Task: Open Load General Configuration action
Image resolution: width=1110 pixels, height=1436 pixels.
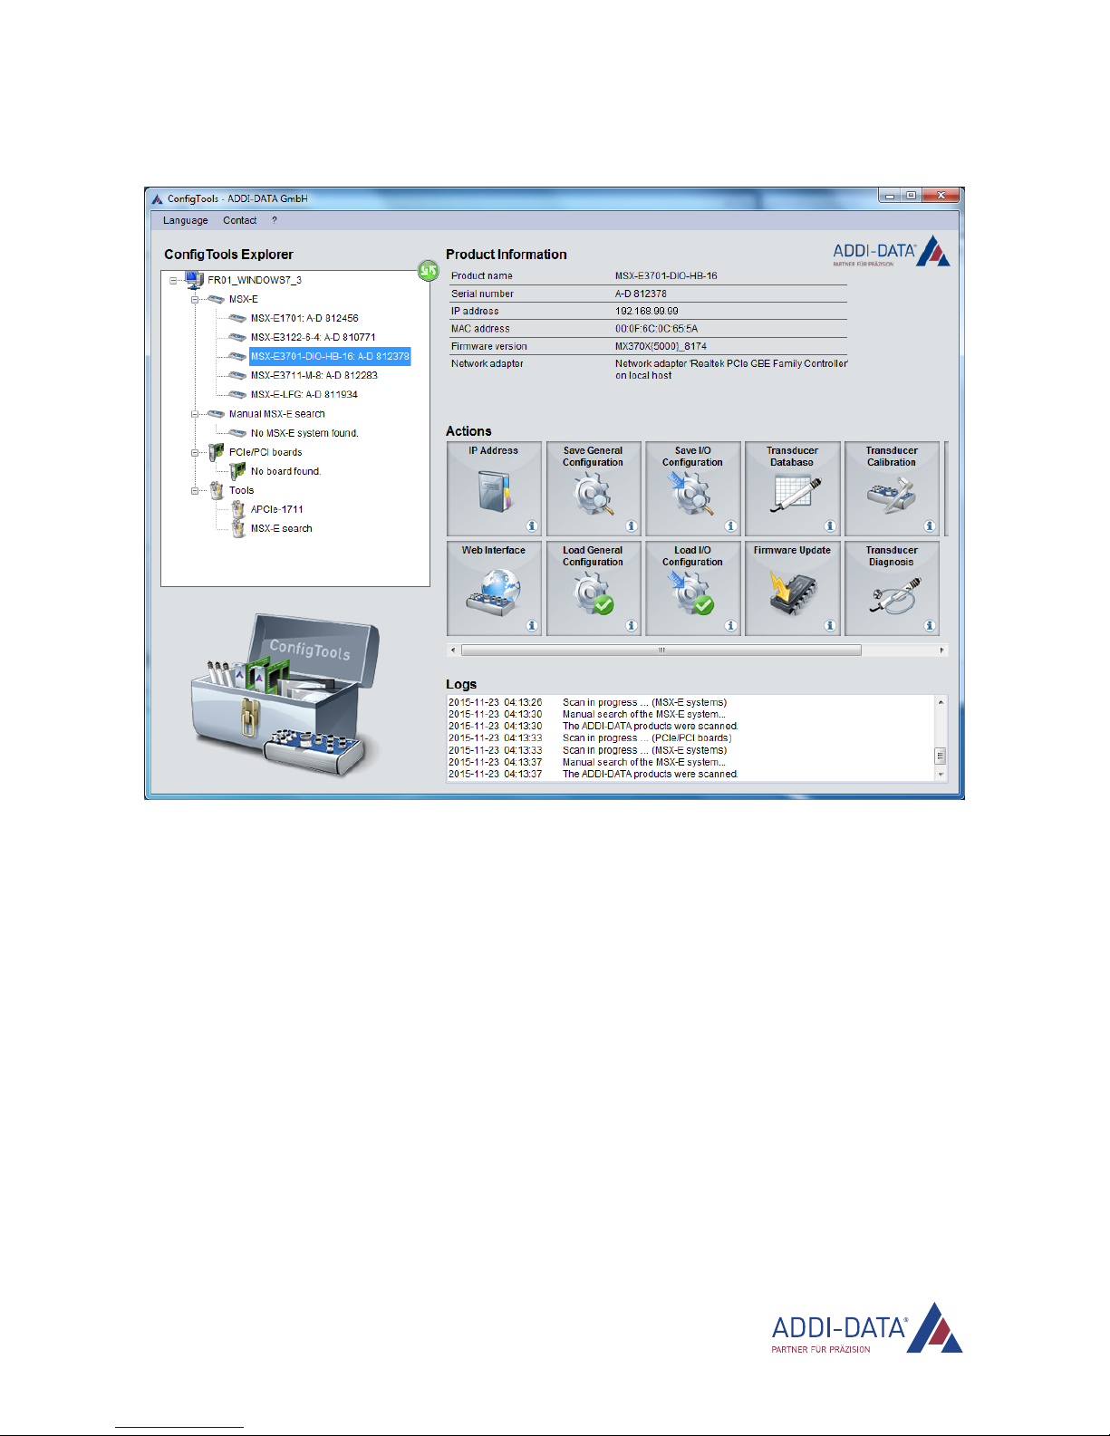Action: coord(594,588)
